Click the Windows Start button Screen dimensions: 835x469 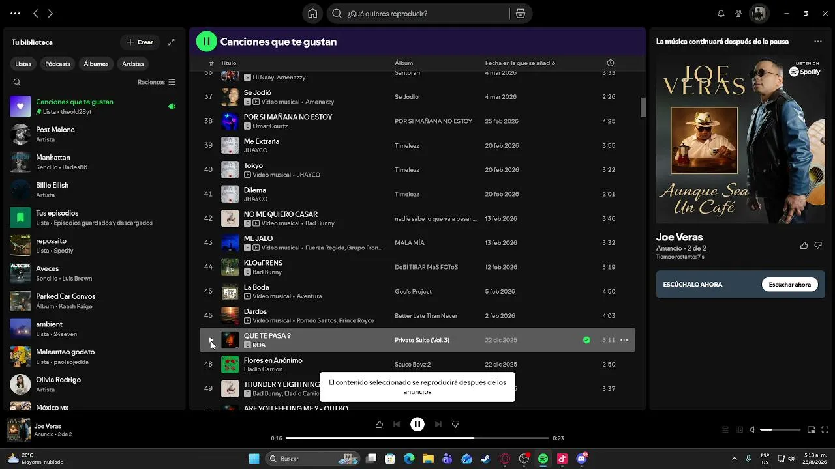254,459
